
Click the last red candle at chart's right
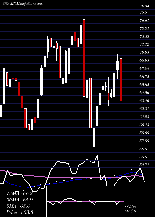(121, 80)
